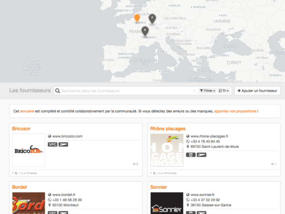Open the Tri sort dropdown
285x214 pixels.
[224, 90]
